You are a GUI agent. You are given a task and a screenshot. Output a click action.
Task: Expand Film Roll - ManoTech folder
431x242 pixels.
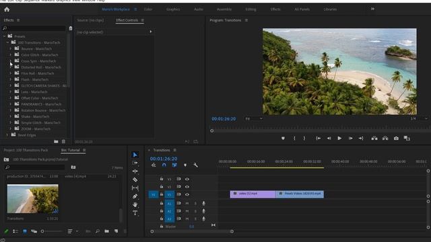tap(11, 73)
